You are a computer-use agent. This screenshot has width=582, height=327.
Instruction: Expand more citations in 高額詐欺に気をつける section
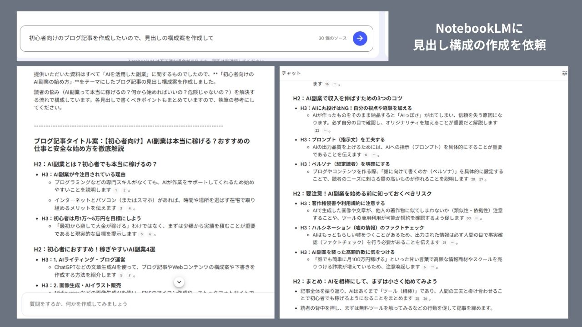(x=432, y=267)
